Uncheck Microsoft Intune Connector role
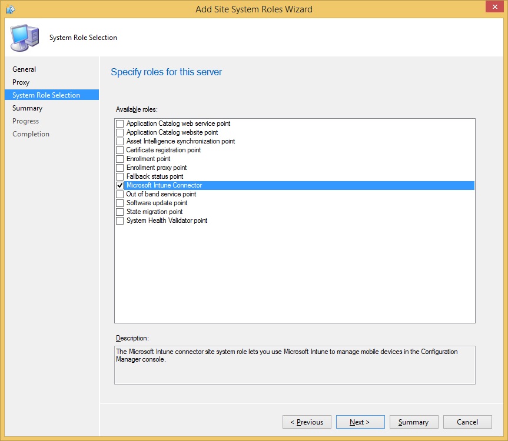This screenshot has height=441, width=508. pyautogui.click(x=120, y=185)
